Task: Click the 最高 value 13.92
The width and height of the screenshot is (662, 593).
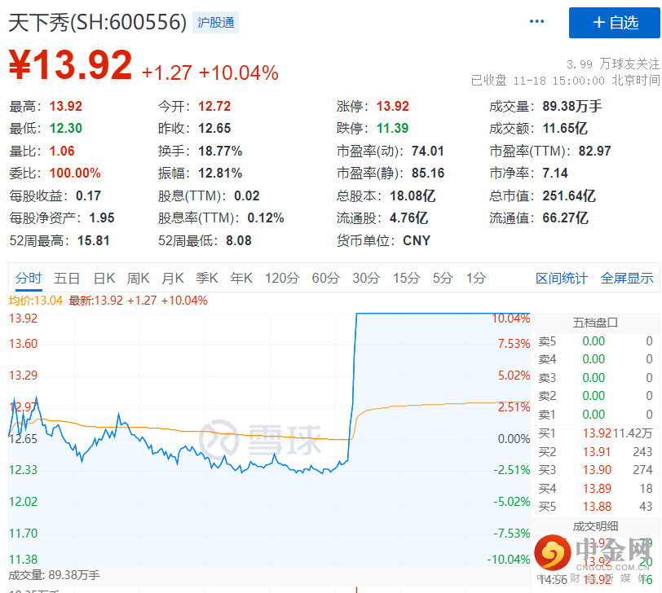Action: (x=66, y=106)
